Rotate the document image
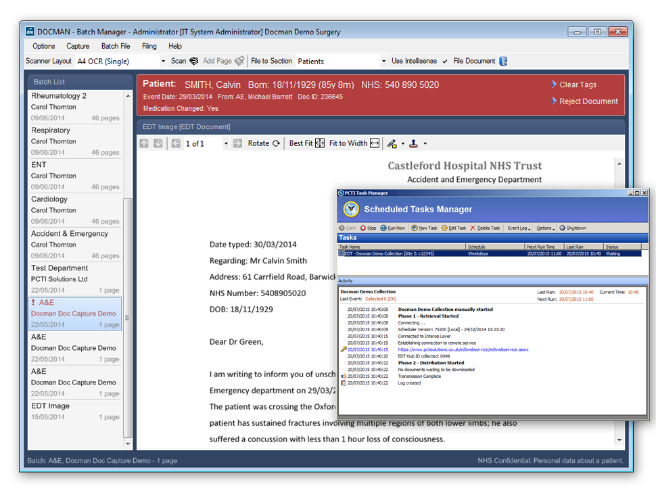This screenshot has width=656, height=490. (264, 143)
